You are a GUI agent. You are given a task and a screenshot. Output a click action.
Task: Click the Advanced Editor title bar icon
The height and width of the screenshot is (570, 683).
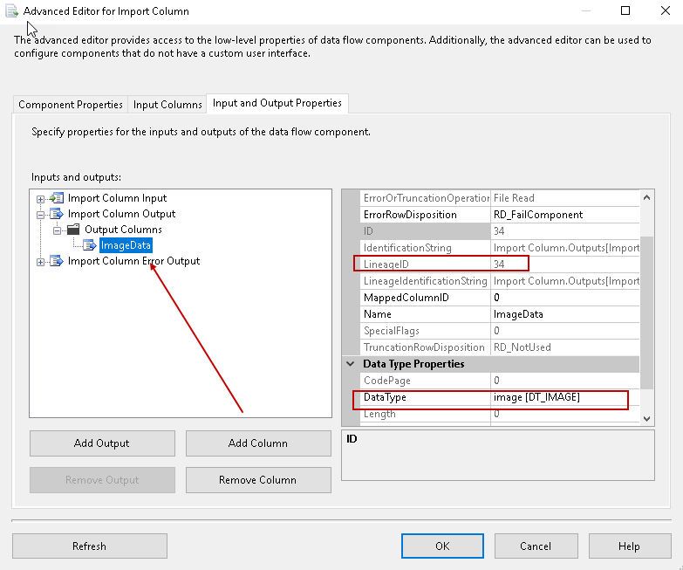point(12,11)
